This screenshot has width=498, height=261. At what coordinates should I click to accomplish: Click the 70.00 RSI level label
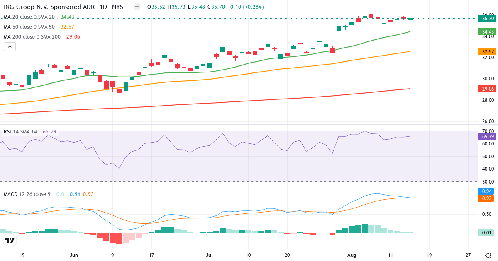[x=489, y=131]
